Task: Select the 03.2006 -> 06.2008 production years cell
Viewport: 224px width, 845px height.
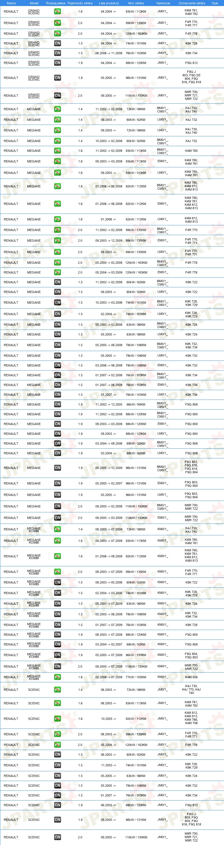Action: 109,365
